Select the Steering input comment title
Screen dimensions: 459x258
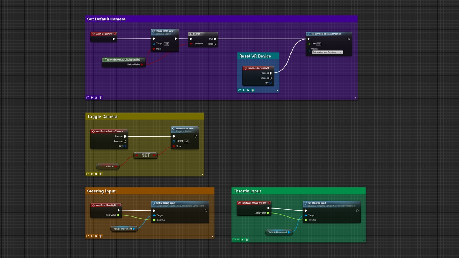click(x=101, y=191)
